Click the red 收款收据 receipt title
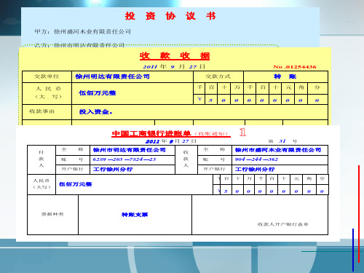 coord(175,56)
